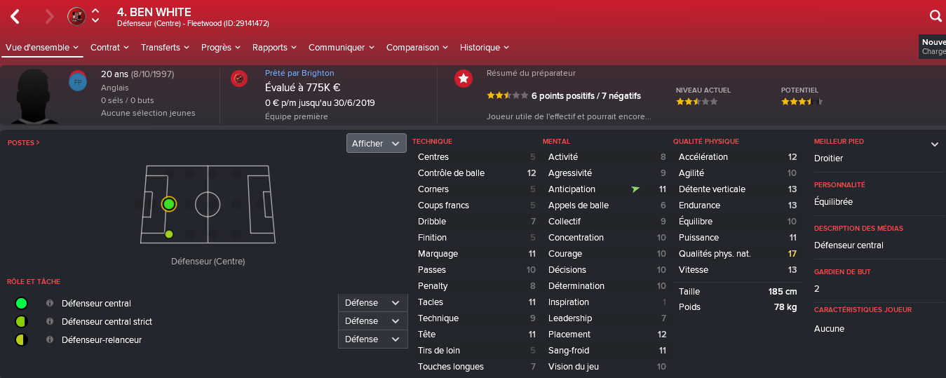Screen dimensions: 946x378
Task: Click the Fleetwood club badge icon
Action: coord(76,16)
